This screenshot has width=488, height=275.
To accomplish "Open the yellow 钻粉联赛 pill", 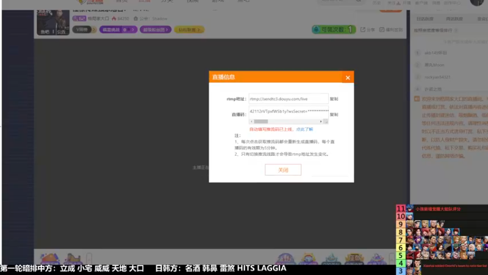I will (x=189, y=29).
